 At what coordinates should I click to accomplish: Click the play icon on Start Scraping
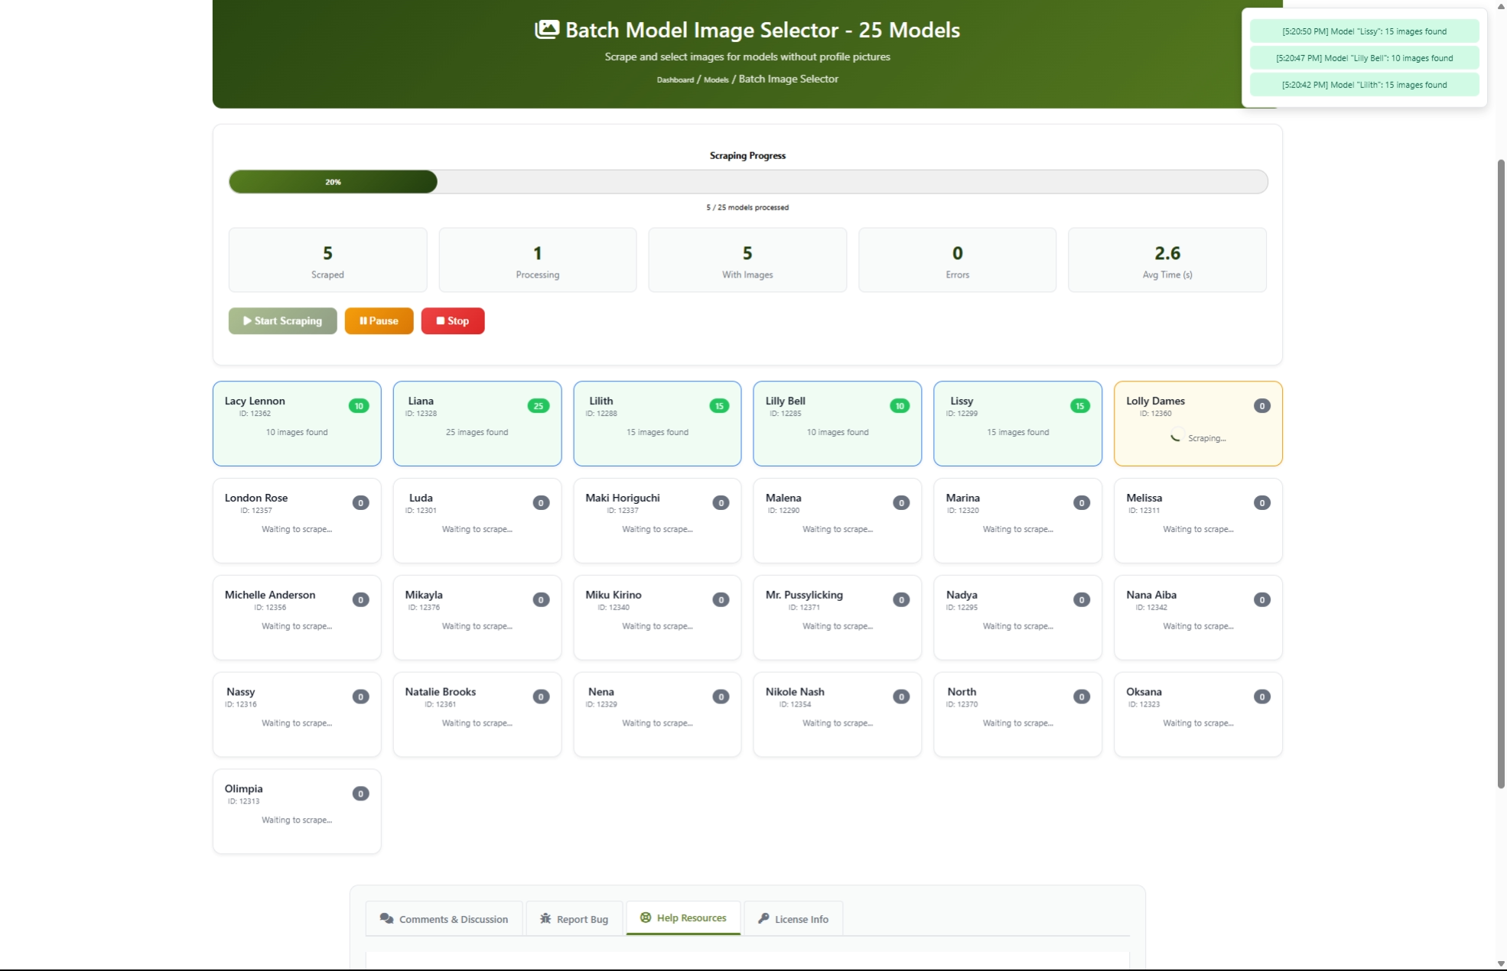point(247,320)
